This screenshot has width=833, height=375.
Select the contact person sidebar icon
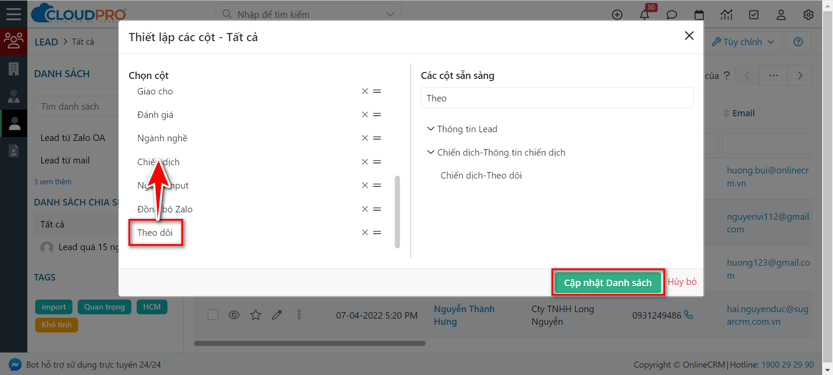pos(13,96)
